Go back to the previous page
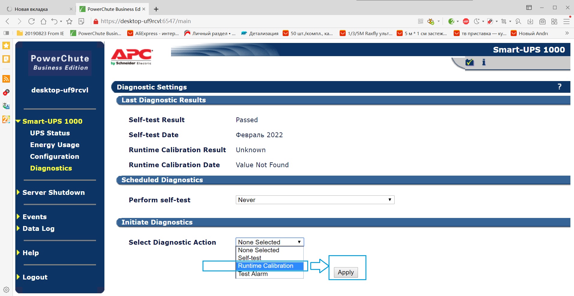This screenshot has height=296, width=574. [x=8, y=21]
